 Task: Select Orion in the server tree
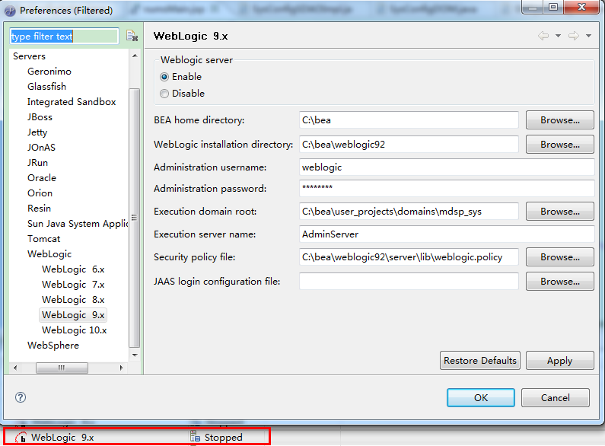[40, 193]
